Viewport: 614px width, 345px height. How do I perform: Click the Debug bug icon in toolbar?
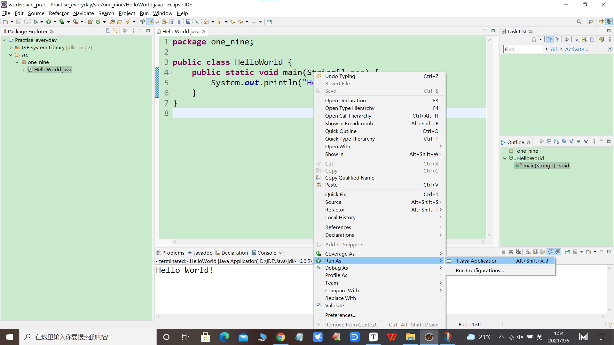coord(35,22)
